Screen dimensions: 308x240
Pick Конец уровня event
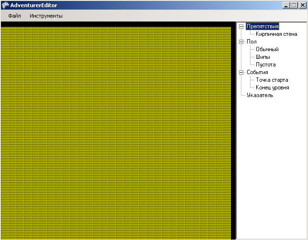[x=273, y=87]
